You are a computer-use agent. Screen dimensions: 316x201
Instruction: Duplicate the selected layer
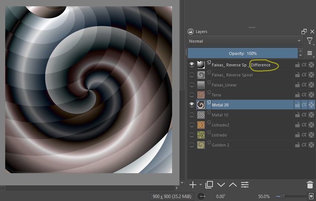(x=209, y=185)
